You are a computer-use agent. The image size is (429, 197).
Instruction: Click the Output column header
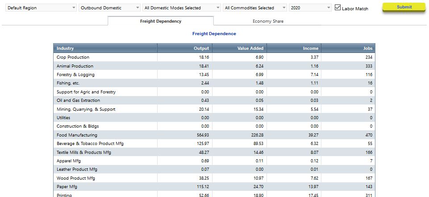185,48
